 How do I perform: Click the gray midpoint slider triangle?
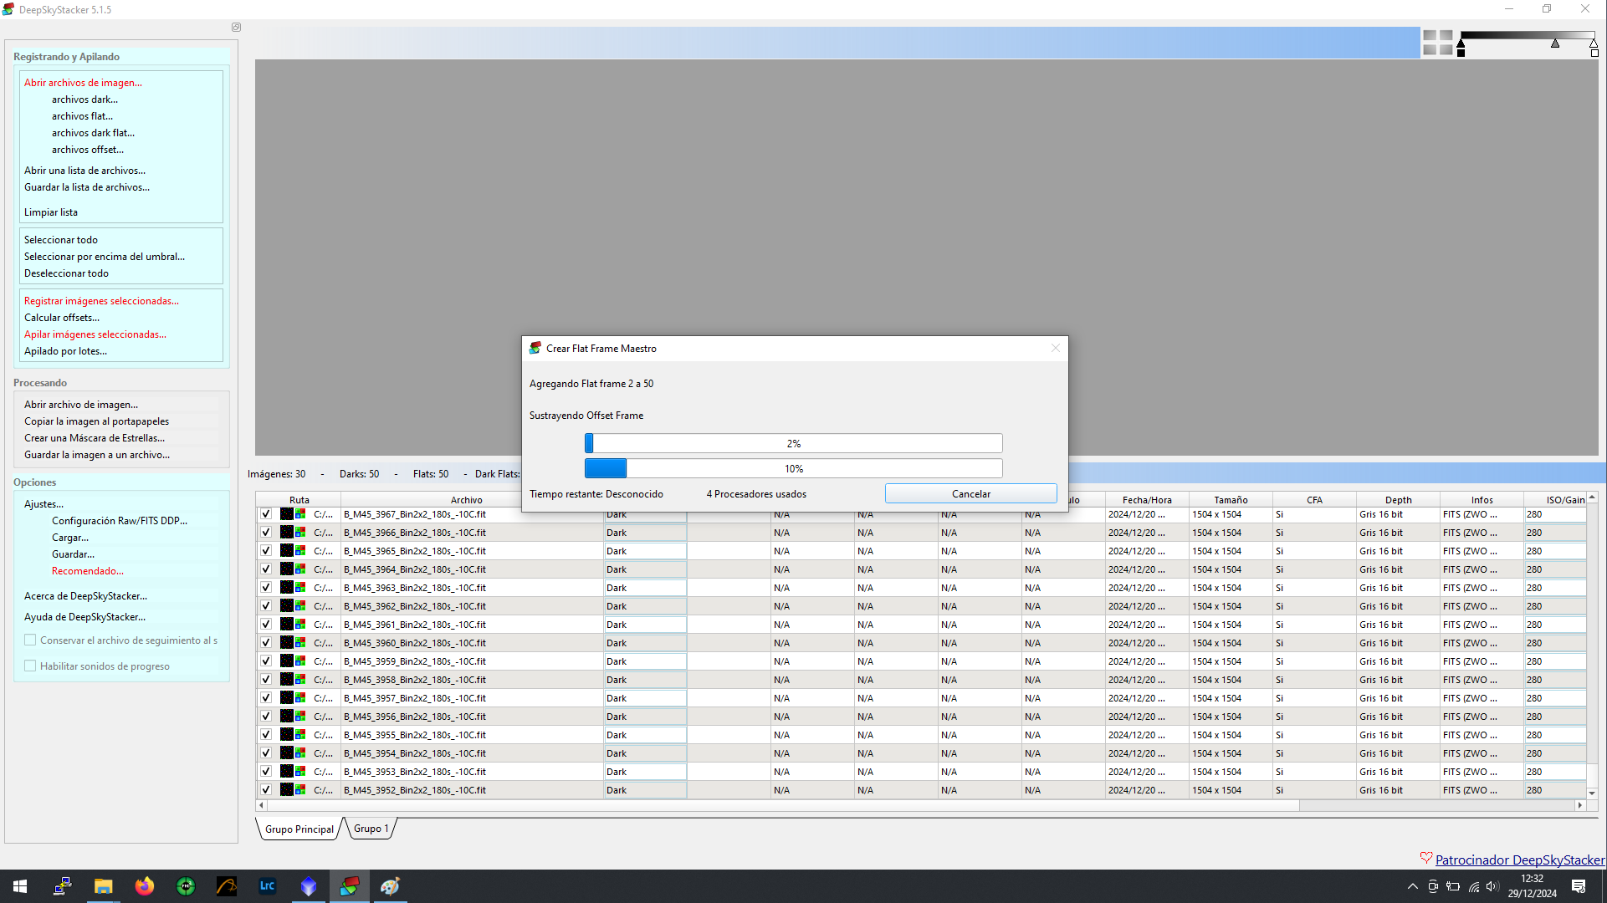click(1555, 43)
